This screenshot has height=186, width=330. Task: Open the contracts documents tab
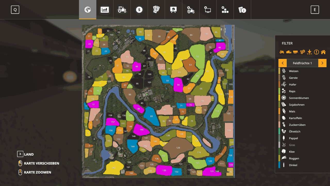tap(156, 10)
